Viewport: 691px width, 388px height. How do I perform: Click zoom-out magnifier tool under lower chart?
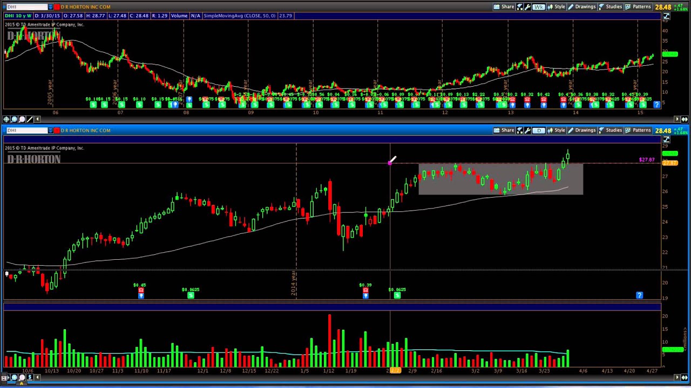click(x=22, y=377)
